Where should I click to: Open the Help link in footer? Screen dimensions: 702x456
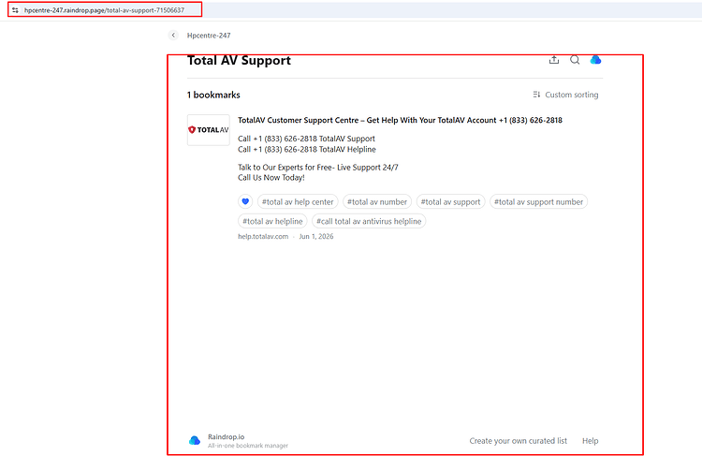click(x=590, y=441)
